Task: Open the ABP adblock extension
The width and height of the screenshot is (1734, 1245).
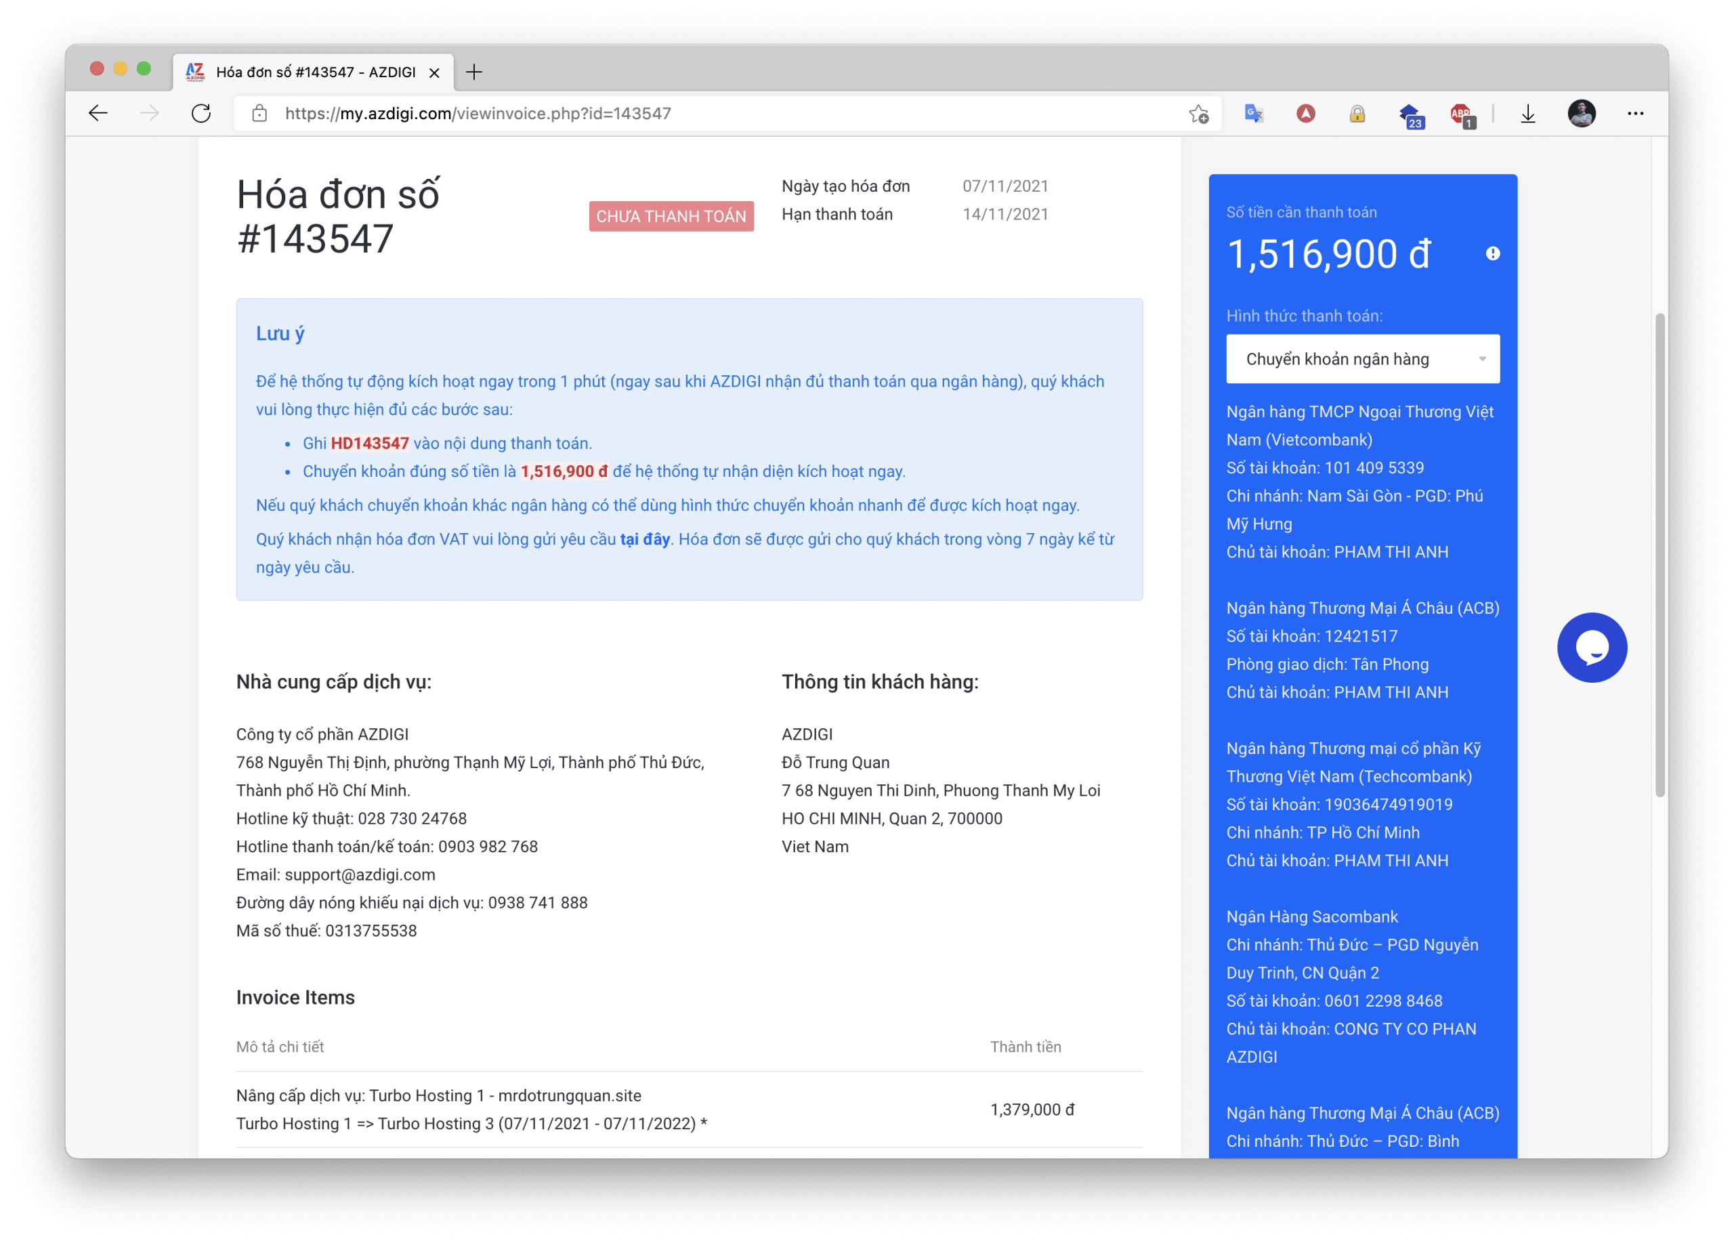Action: click(1461, 114)
